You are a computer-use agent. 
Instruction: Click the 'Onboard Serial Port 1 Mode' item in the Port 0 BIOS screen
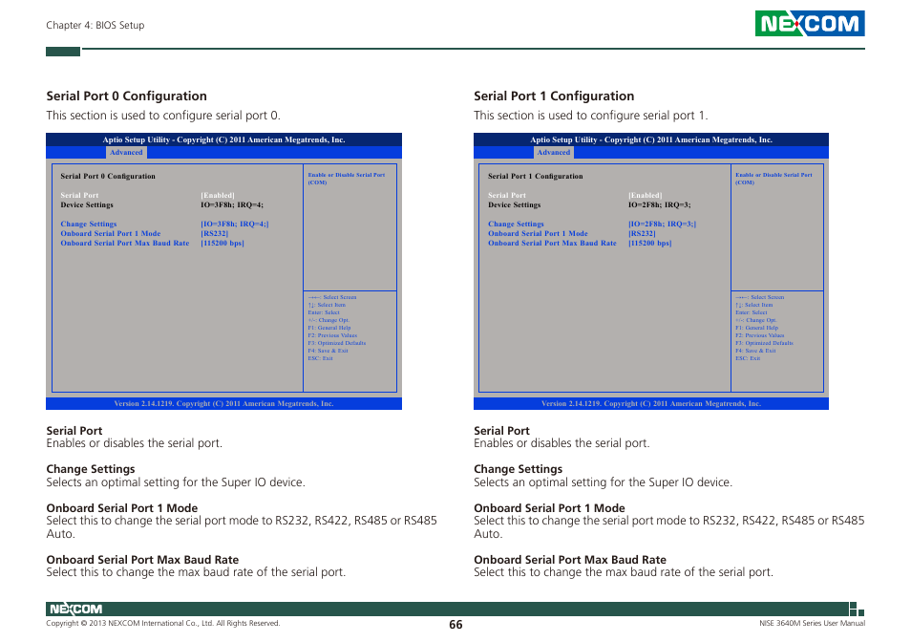pyautogui.click(x=111, y=233)
